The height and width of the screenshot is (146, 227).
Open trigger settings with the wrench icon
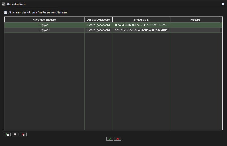(x=15, y=134)
